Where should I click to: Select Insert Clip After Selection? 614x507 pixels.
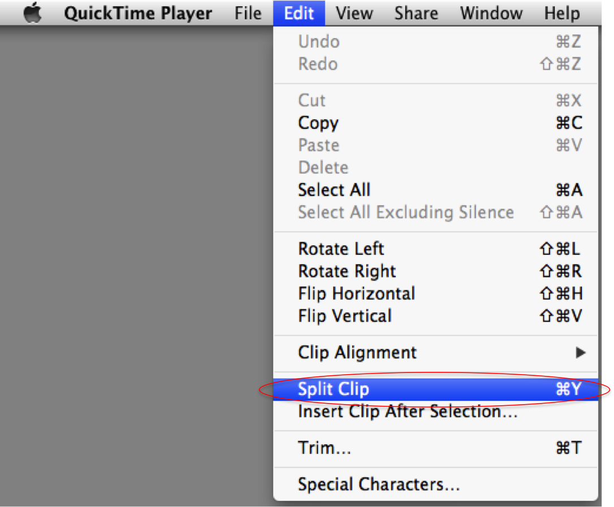coord(435,411)
